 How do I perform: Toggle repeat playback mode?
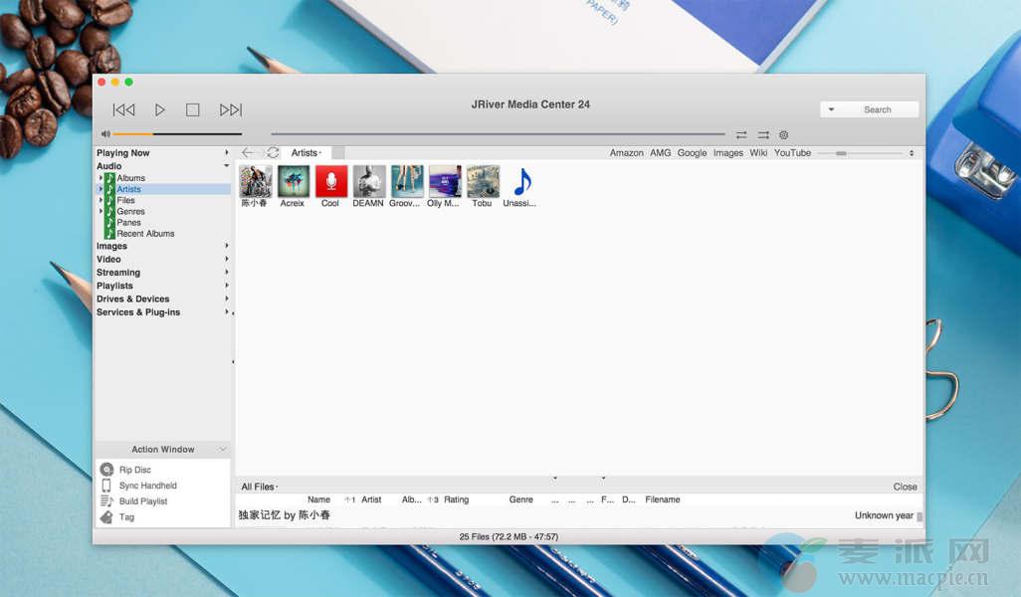click(741, 135)
